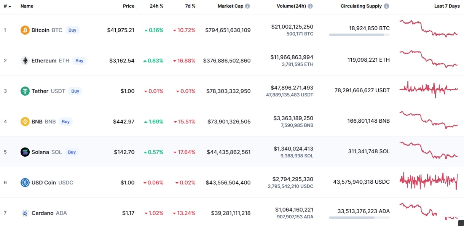Click the Solana logo icon

pos(25,152)
